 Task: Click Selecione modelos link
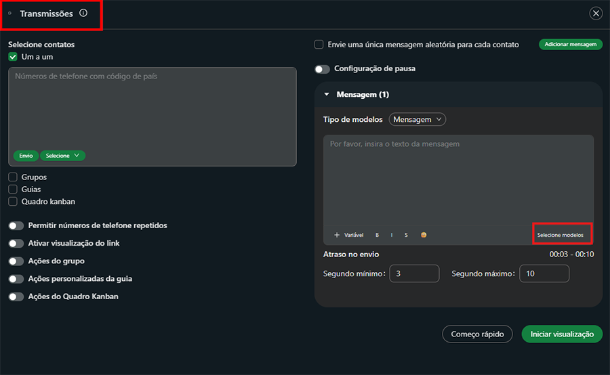pyautogui.click(x=561, y=235)
